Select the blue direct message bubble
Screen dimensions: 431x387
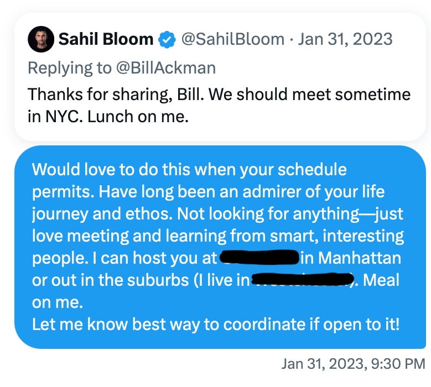[x=220, y=247]
